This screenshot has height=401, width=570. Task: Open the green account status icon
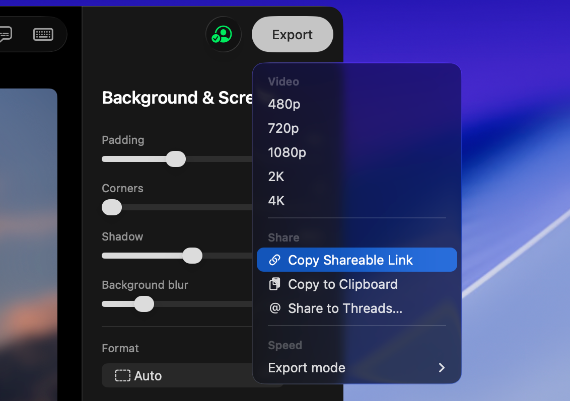click(x=223, y=35)
